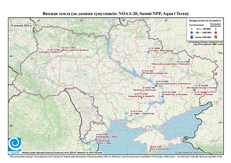Screen dimensions: 231x163
Task: Click the Ukrainian Hydrometeorological Institute caption
Action: [x=62, y=153]
